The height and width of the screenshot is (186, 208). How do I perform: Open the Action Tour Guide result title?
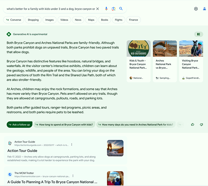pos(22,151)
